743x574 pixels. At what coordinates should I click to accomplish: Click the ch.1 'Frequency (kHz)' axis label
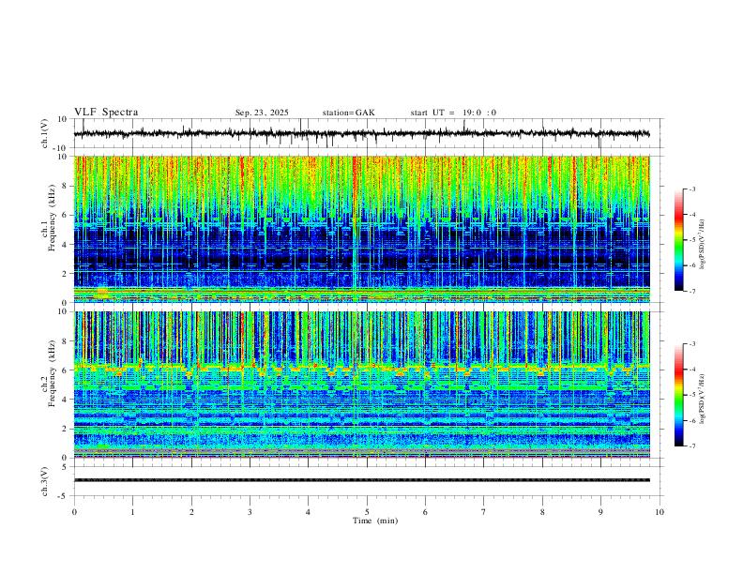point(53,217)
